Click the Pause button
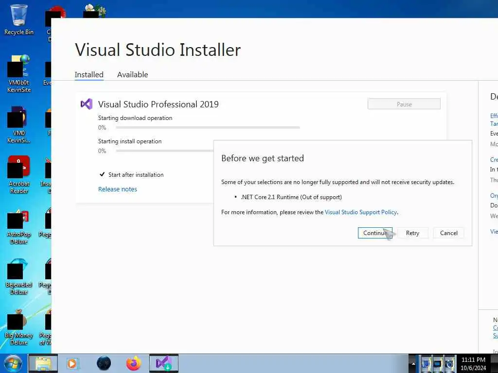Viewport: 498px width, 373px height. coord(404,104)
